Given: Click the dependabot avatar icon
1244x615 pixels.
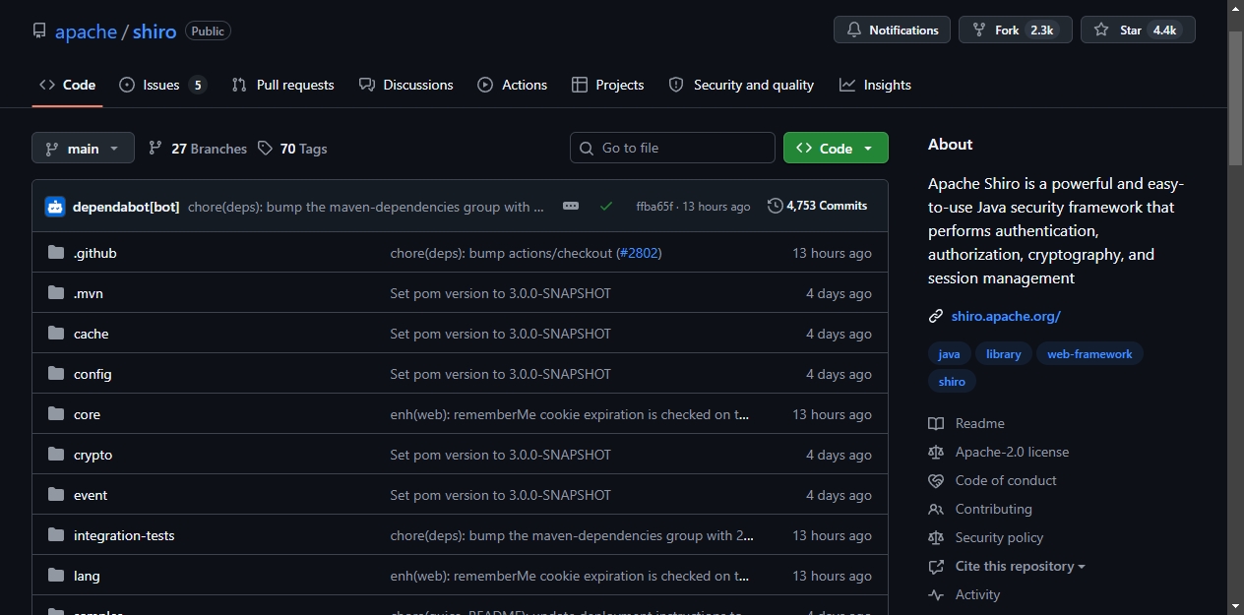Looking at the screenshot, I should [55, 207].
